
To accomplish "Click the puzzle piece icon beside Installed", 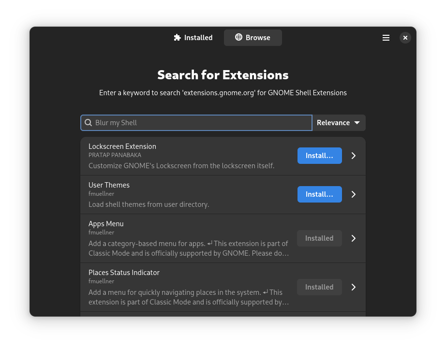I will point(177,37).
